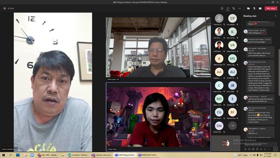This screenshot has width=280, height=158.
Task: Select the CP participant avatar
Action: click(x=233, y=18)
